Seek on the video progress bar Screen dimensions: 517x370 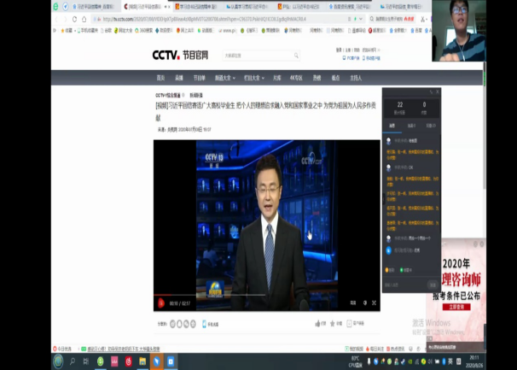(x=267, y=295)
